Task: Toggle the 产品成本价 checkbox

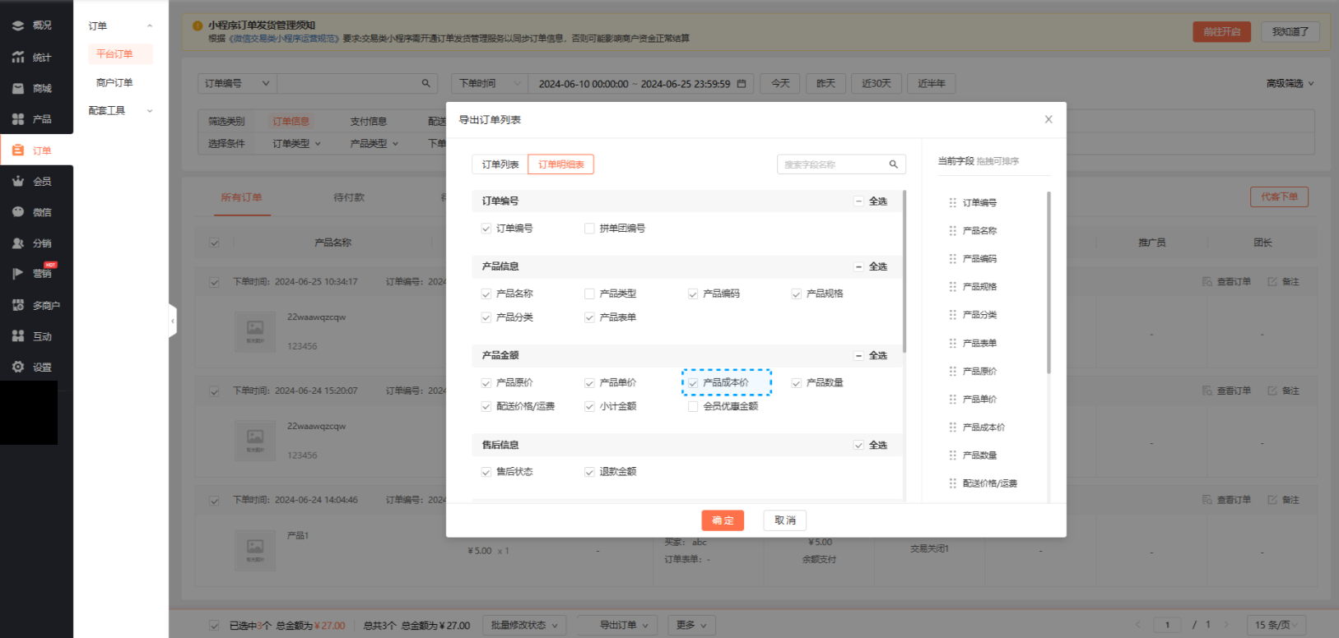Action: [x=693, y=383]
